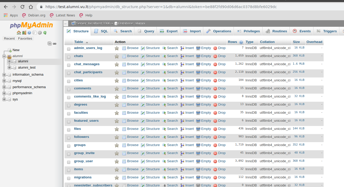
Task: Go to the phpMyAdmin Home icon
Action: [19, 33]
